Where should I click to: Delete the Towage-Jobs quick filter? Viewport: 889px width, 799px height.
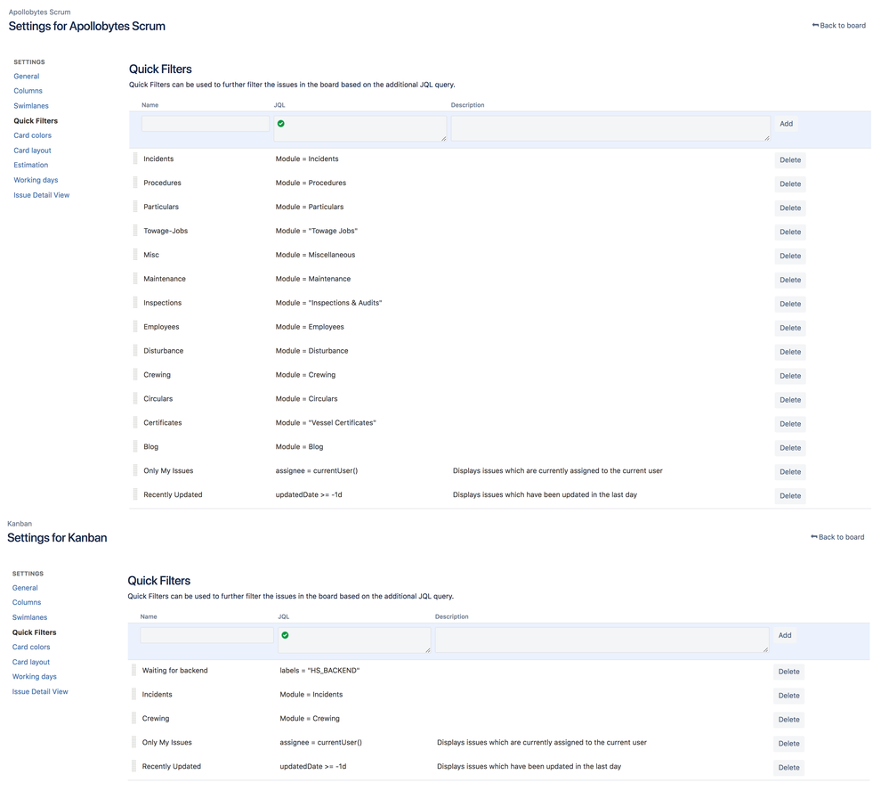(790, 232)
